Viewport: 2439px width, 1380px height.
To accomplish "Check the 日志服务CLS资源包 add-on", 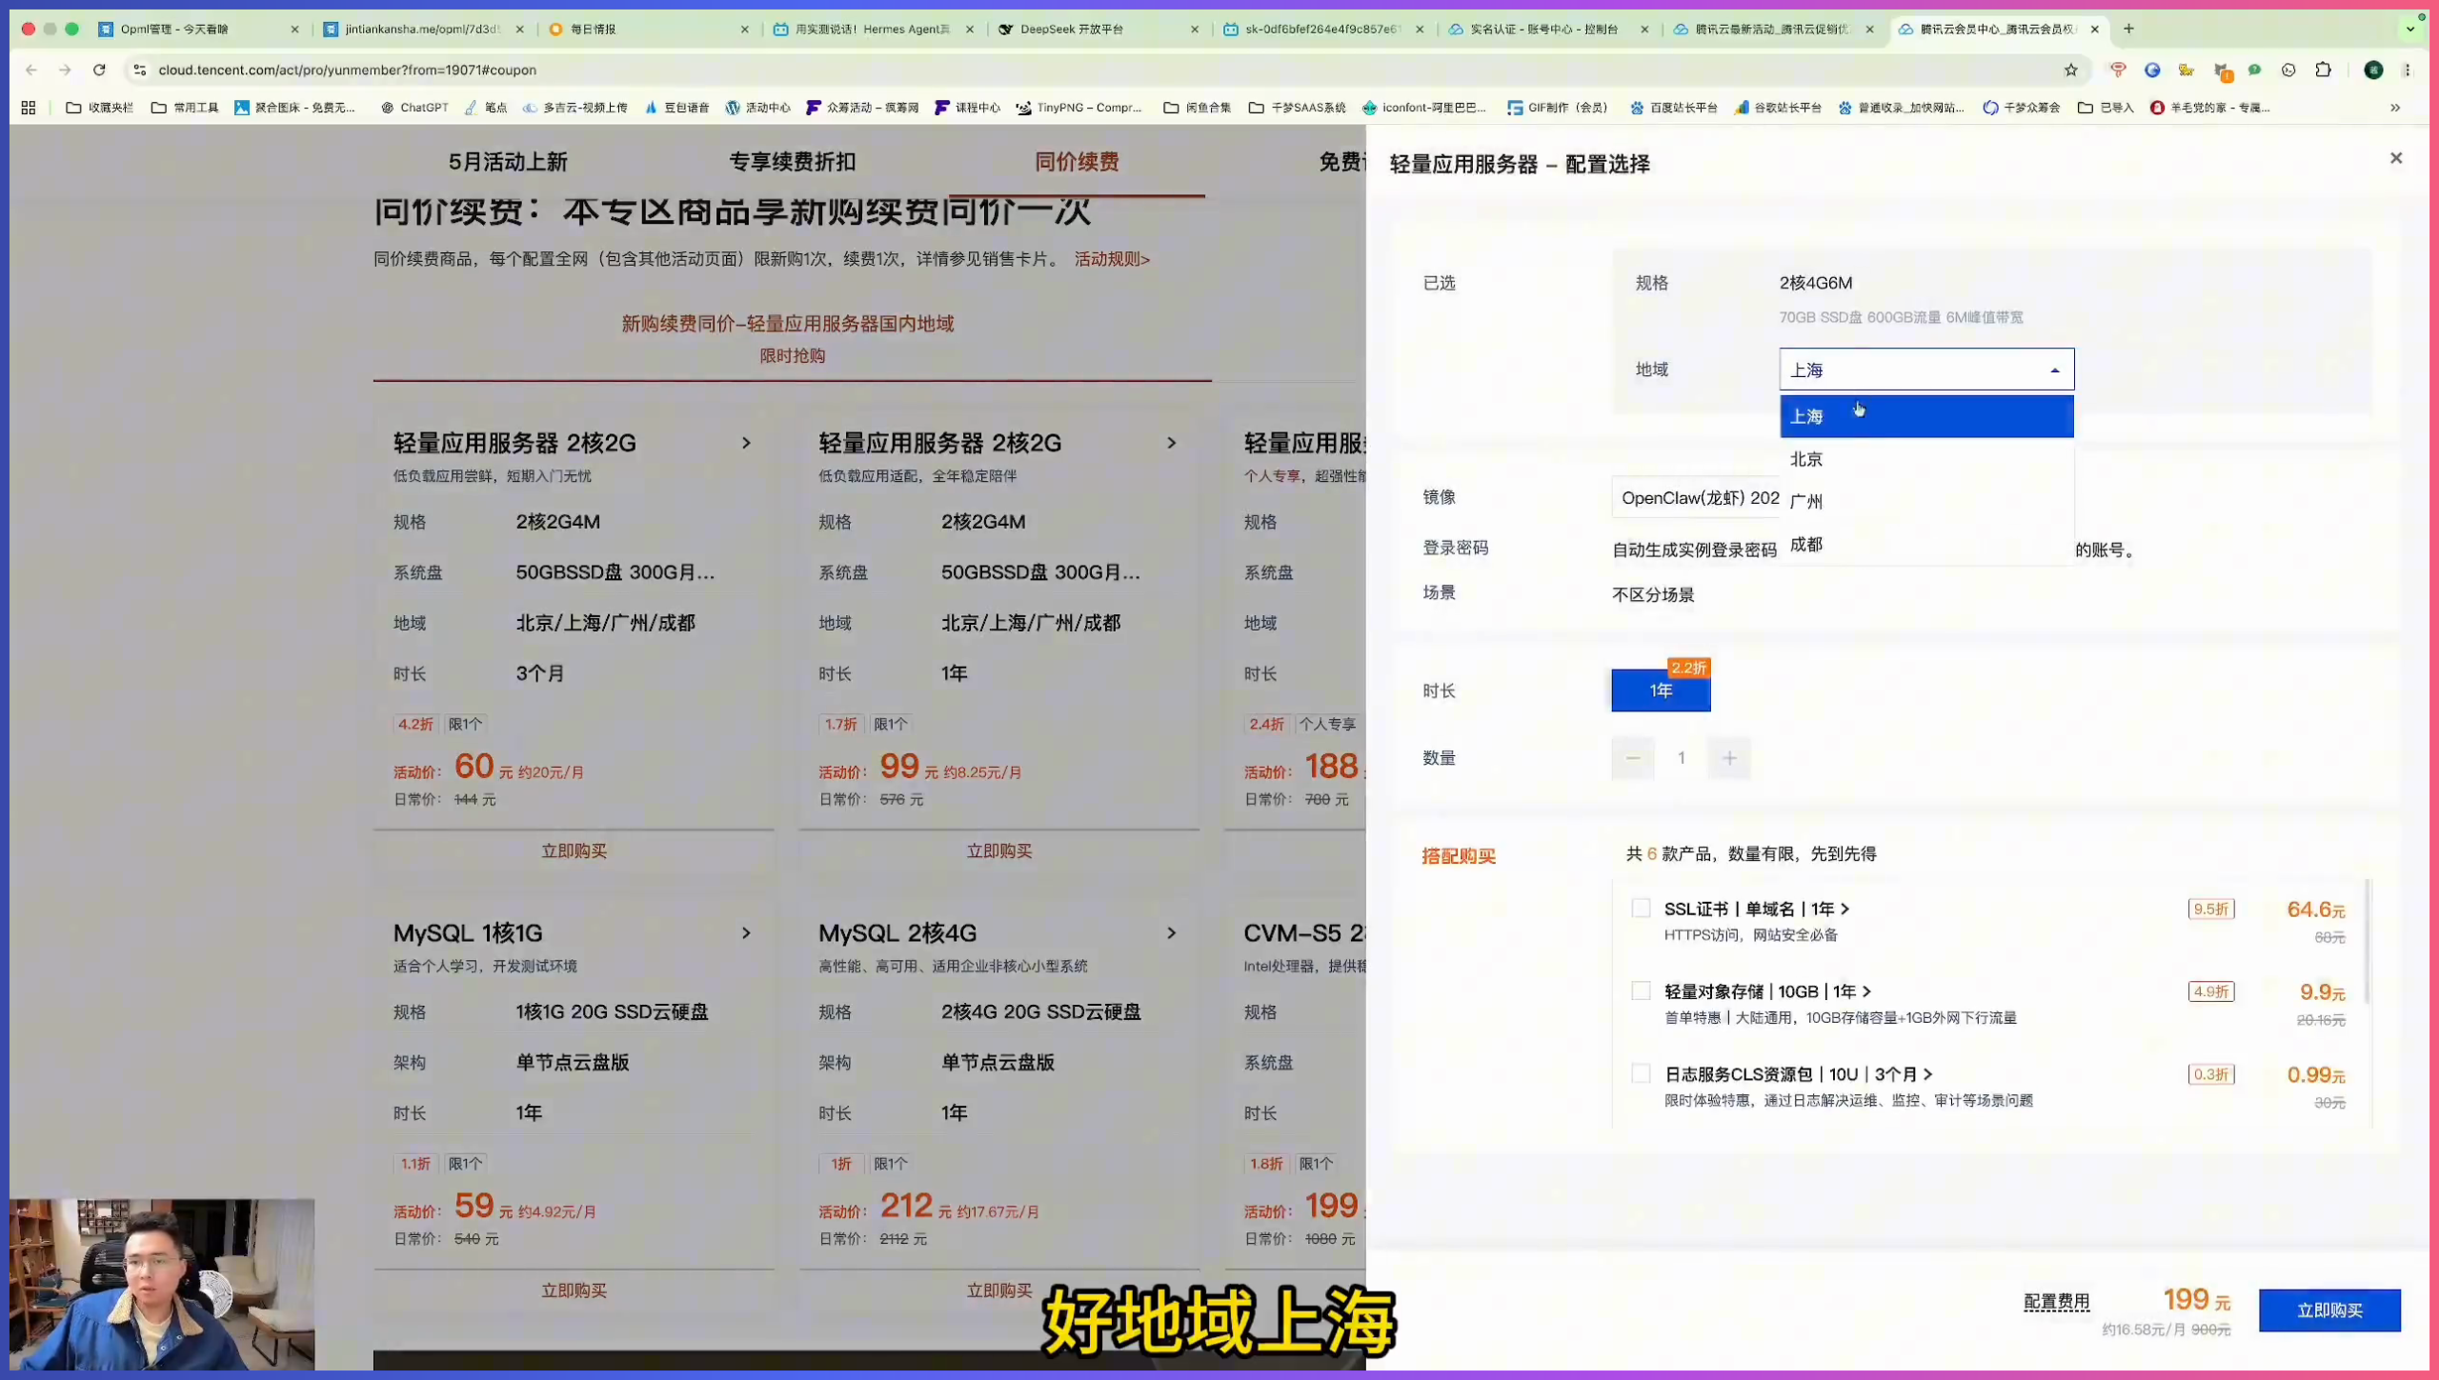I will [x=1641, y=1073].
